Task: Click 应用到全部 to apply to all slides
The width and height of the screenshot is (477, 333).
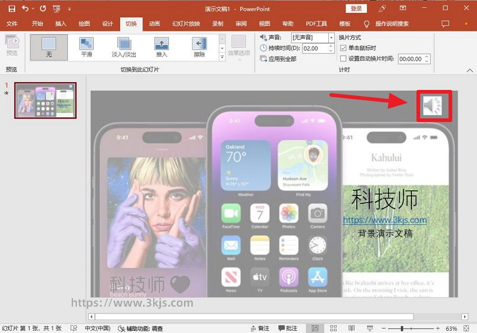Action: pyautogui.click(x=278, y=59)
